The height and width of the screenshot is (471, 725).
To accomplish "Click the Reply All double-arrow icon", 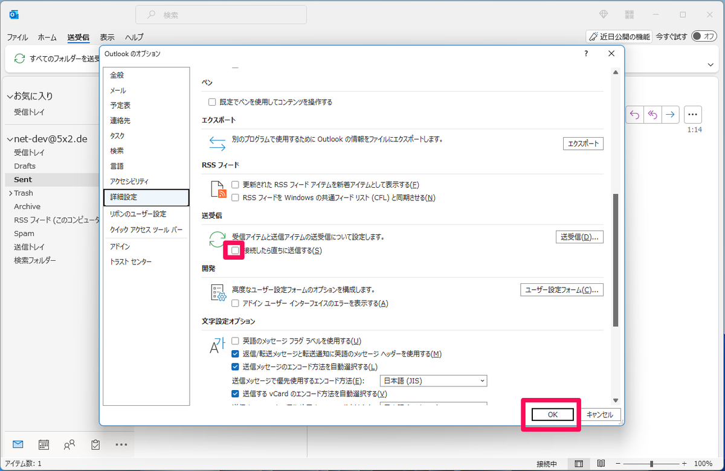I will click(652, 114).
